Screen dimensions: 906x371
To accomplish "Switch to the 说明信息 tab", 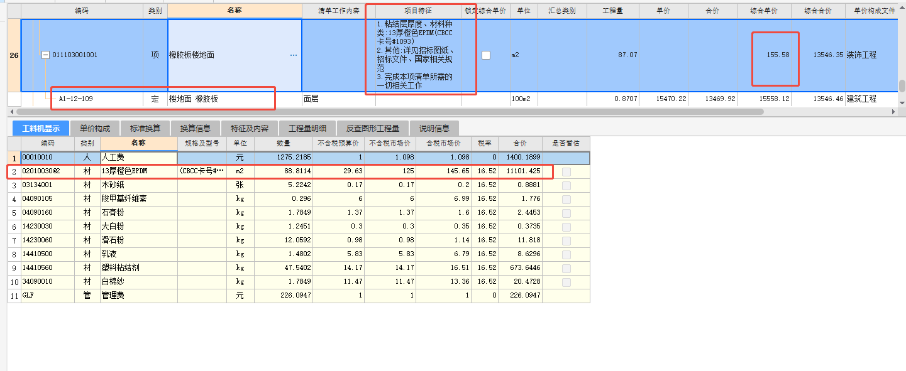I will (434, 128).
